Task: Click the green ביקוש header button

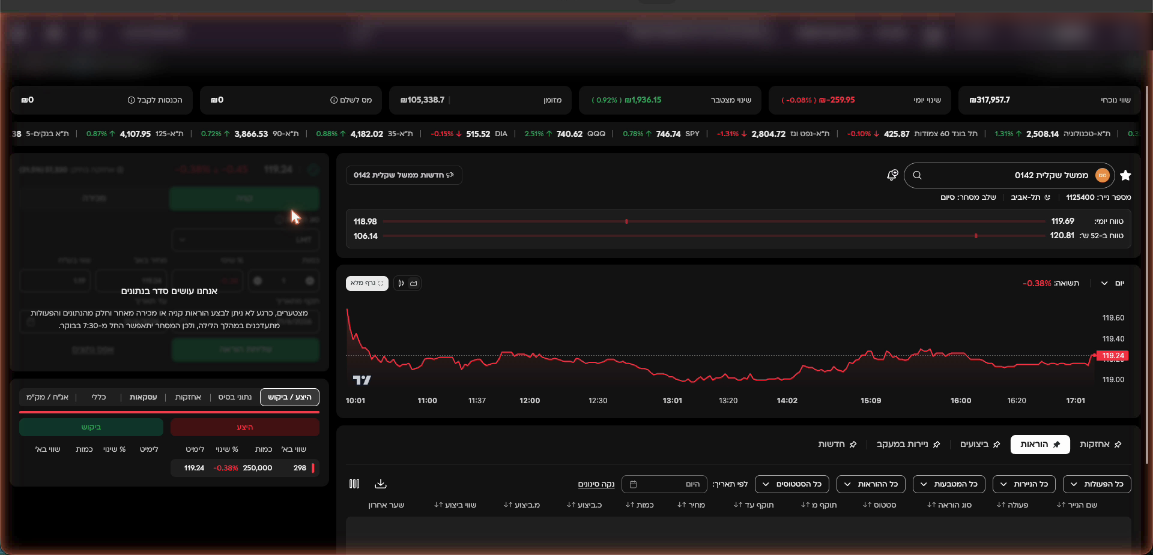Action: (x=91, y=427)
